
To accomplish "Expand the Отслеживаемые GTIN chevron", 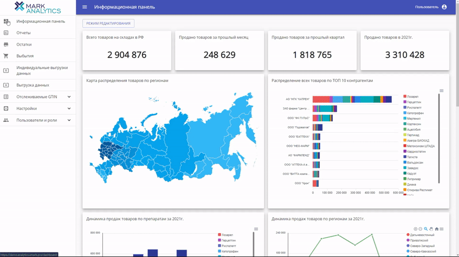I will 69,96.
